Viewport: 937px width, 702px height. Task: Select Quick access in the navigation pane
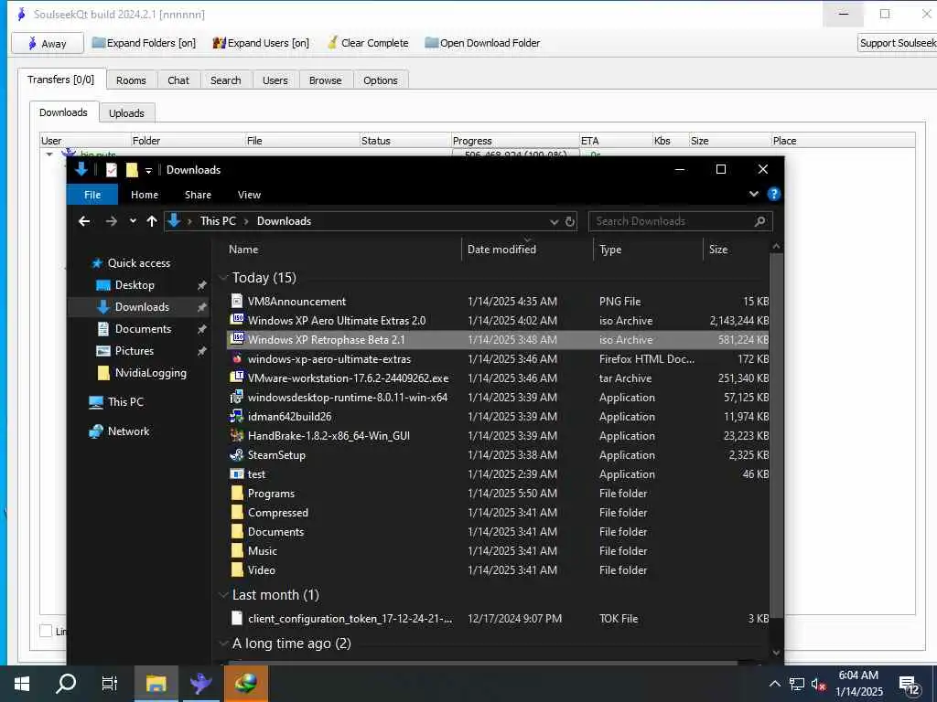click(x=139, y=263)
